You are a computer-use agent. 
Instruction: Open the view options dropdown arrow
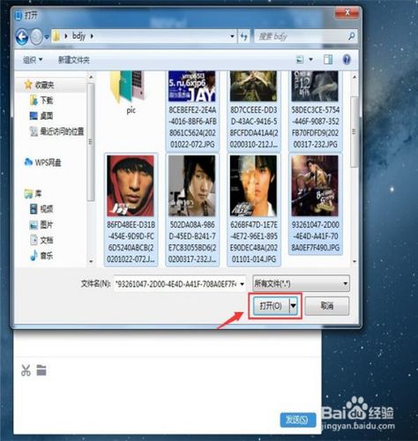pos(310,60)
